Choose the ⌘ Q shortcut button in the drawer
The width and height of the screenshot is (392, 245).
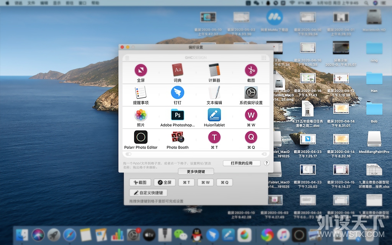point(224,183)
